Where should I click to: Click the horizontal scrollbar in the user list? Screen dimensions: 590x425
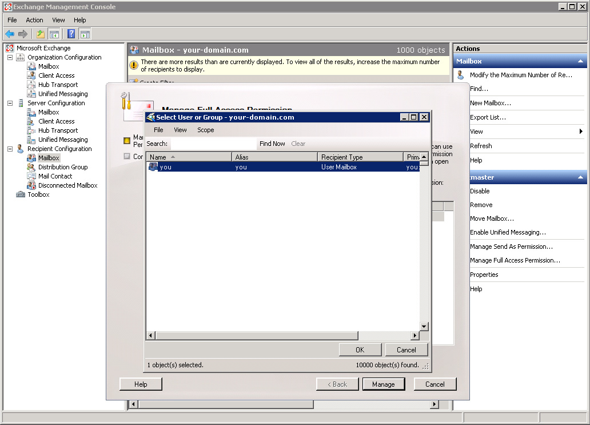257,335
